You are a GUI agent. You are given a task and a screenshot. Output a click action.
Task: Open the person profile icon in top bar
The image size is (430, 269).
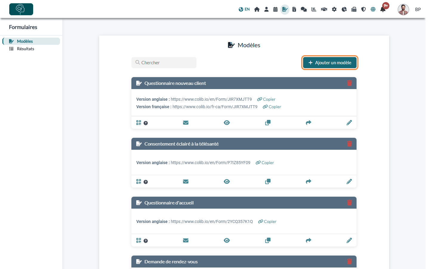[266, 9]
